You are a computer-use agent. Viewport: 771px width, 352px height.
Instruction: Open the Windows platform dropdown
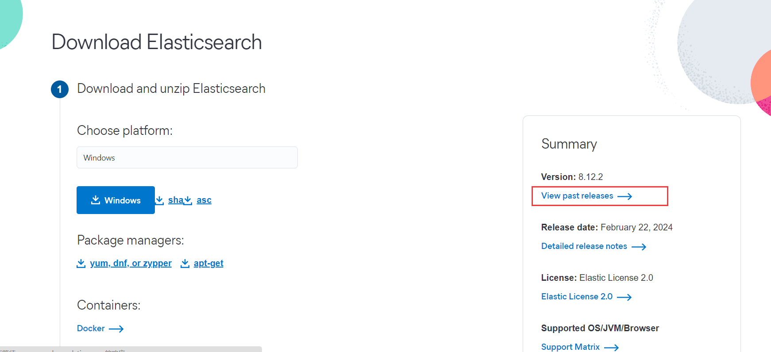coord(187,157)
